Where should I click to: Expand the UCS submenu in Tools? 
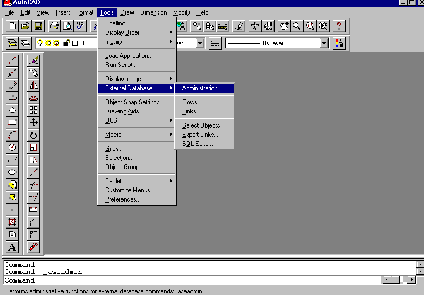point(137,120)
